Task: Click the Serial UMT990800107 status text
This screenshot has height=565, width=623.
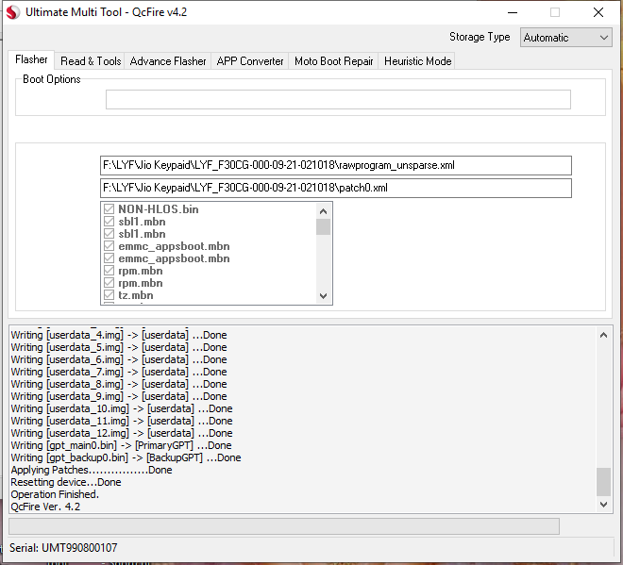Action: click(x=63, y=548)
